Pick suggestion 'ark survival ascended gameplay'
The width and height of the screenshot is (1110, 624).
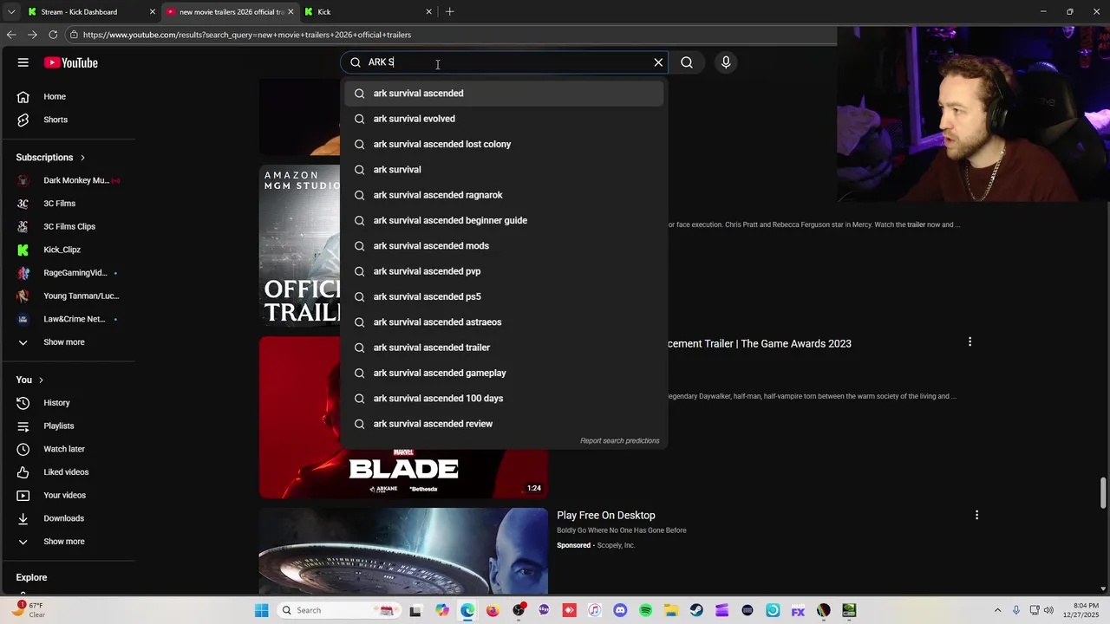coord(504,373)
